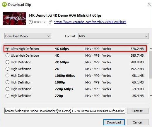The image size is (152, 127).
Task: Click the save path input field
Action: pyautogui.click(x=65, y=111)
